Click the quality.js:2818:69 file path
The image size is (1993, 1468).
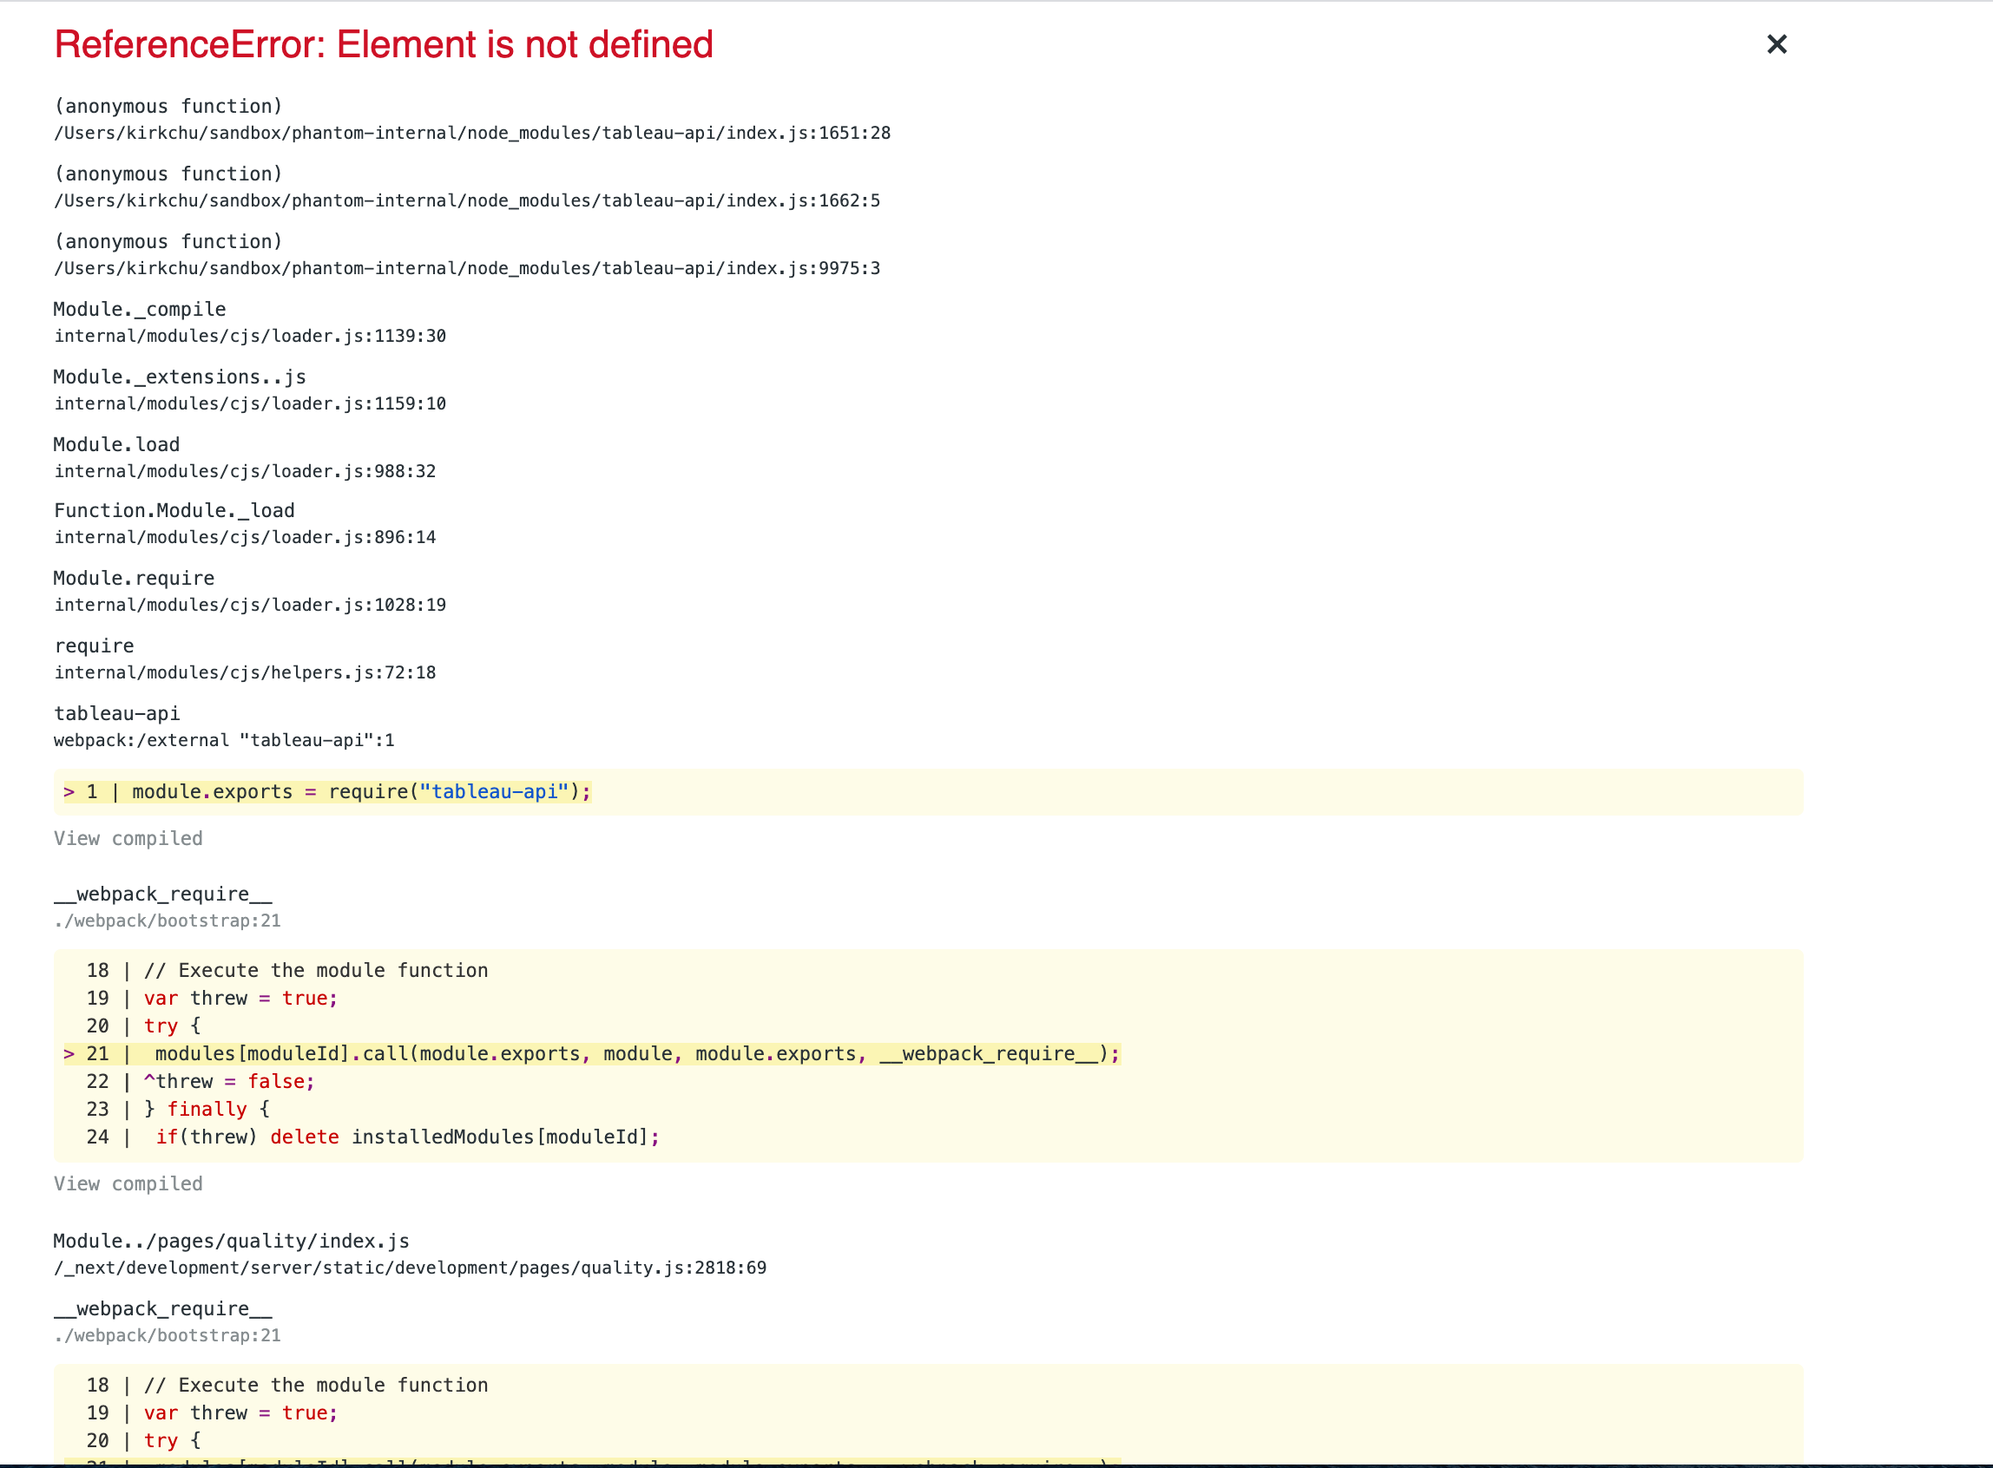coord(409,1268)
